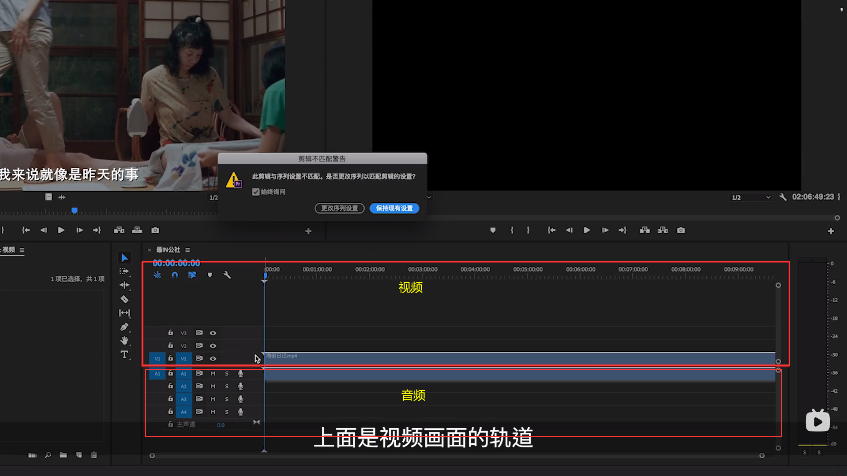Open program monitor button editor plus
Viewport: 847px width, 476px height.
point(831,231)
